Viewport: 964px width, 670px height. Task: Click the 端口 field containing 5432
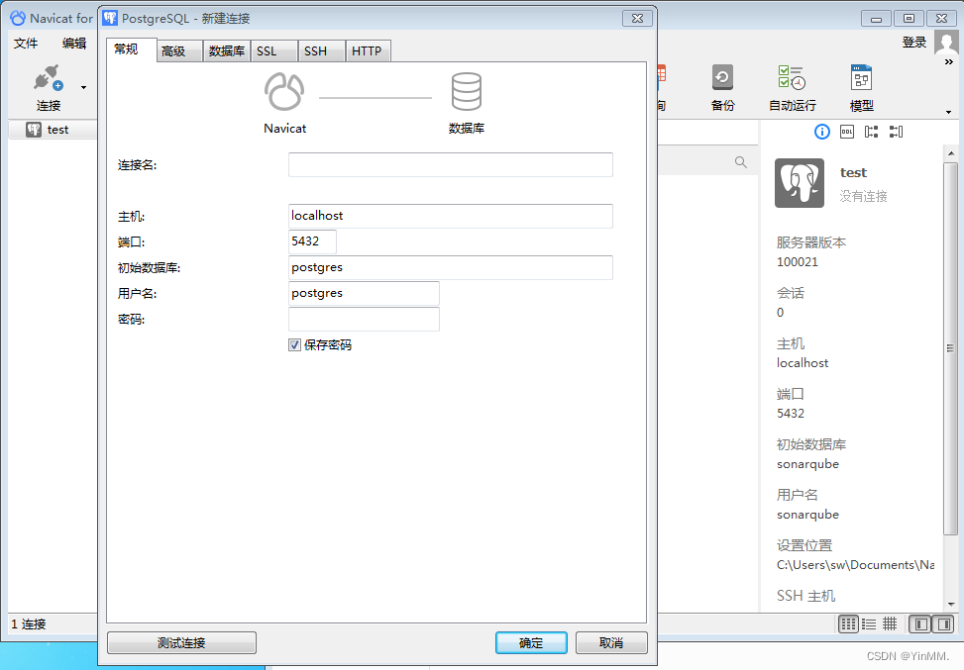pos(312,241)
